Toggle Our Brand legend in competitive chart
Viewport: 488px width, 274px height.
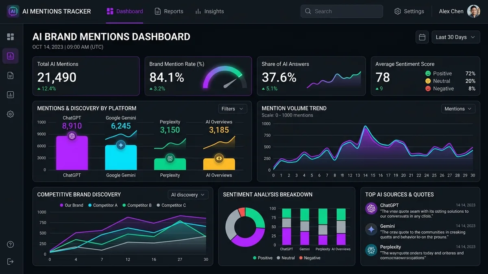(71, 205)
